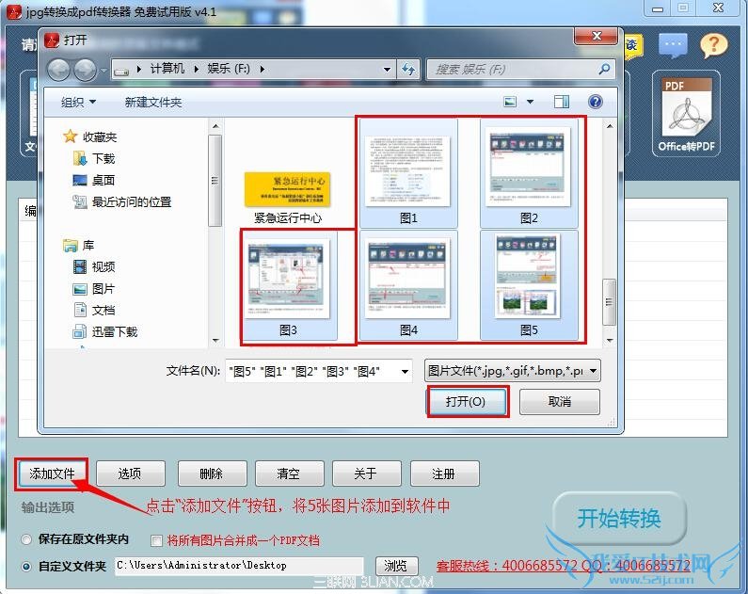Click the navigation pane scrollbar thumb
748x594 pixels.
pos(215,181)
